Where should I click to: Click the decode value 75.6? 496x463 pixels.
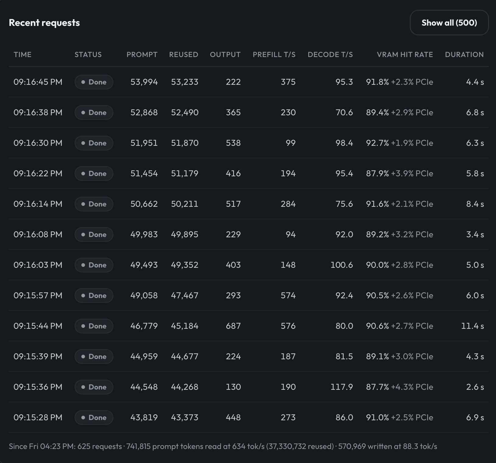(344, 204)
